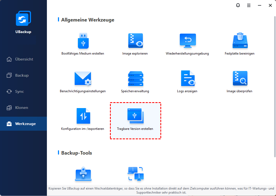Select the Festplatte bereinigen icon

click(240, 41)
